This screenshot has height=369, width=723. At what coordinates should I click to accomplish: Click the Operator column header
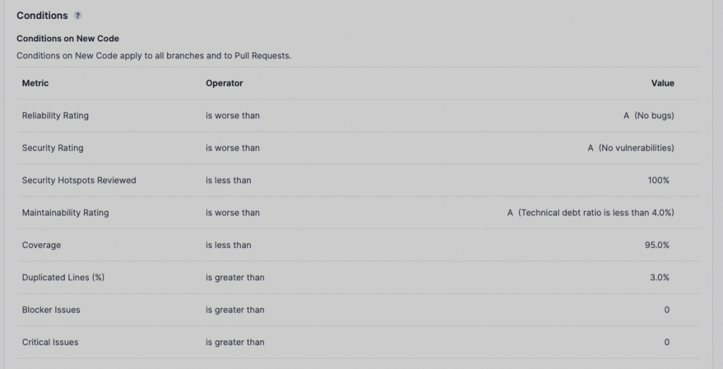click(224, 83)
